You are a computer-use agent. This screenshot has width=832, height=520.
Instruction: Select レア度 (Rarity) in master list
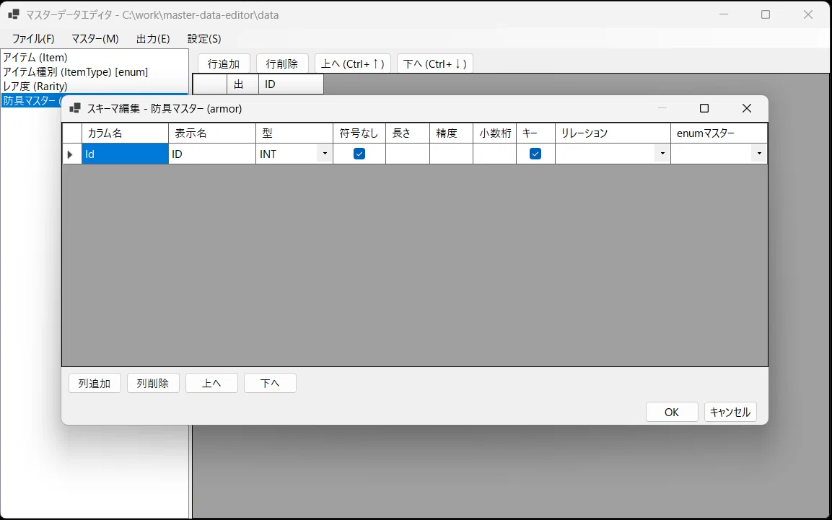95,86
